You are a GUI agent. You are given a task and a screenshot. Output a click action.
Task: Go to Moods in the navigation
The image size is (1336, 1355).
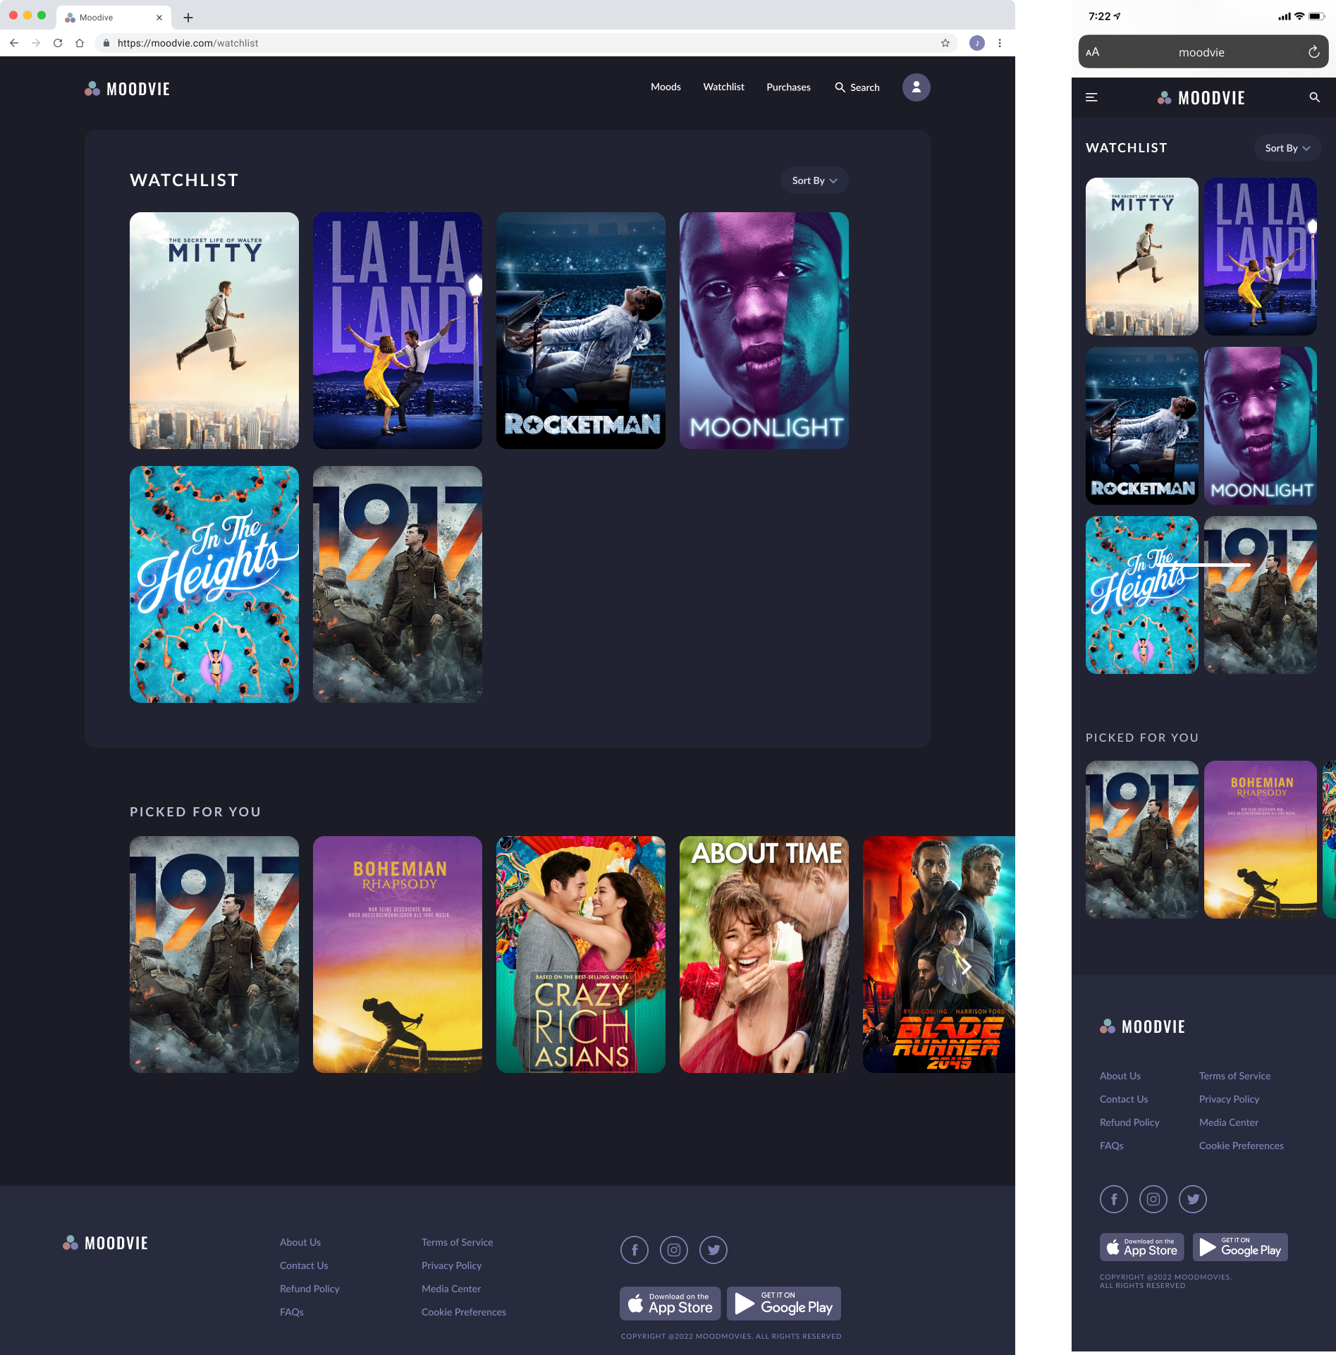click(666, 87)
